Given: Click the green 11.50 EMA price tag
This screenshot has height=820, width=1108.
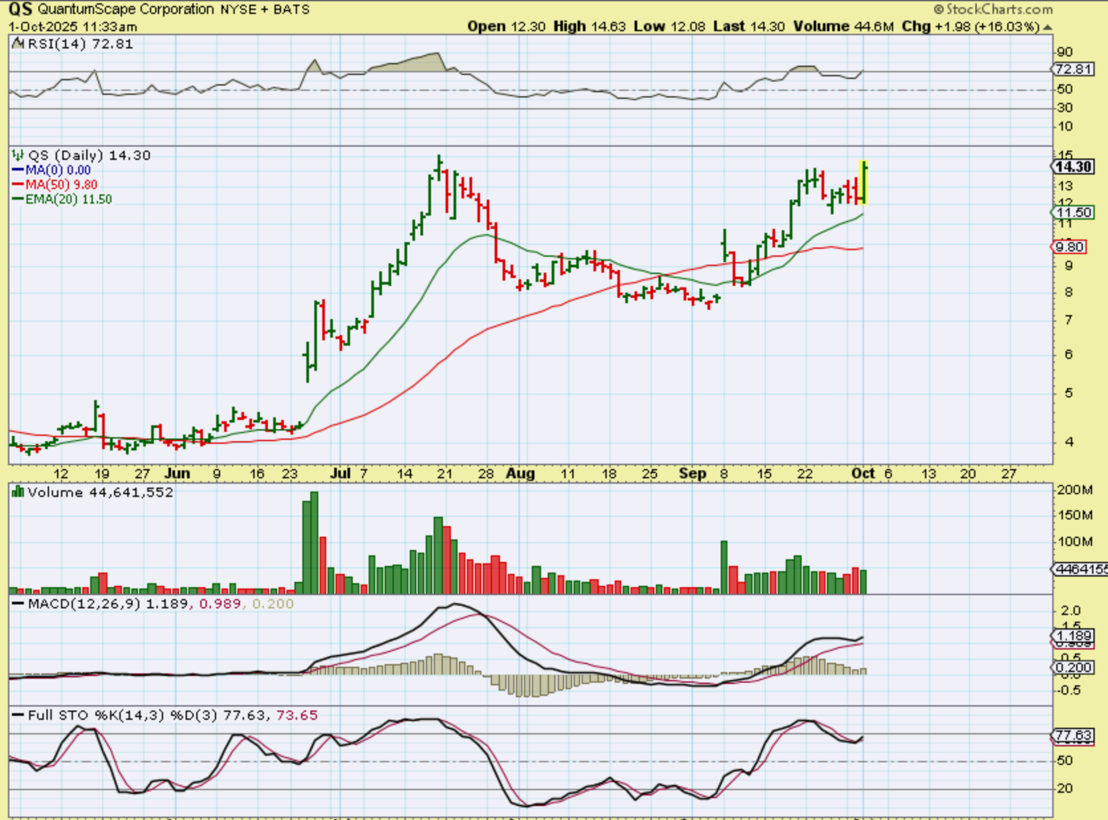Looking at the screenshot, I should coord(1073,212).
